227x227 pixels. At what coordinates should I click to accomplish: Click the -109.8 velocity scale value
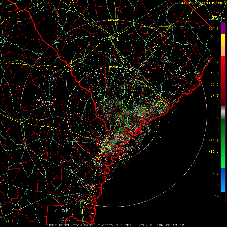tap(213, 185)
